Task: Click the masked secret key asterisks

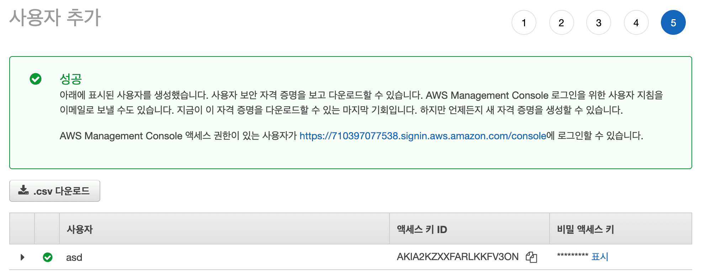Action: (x=572, y=255)
